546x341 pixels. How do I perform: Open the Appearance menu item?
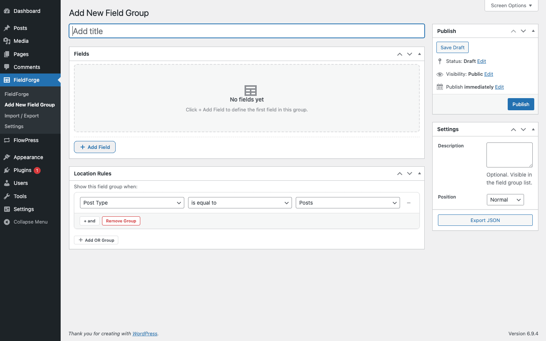pos(30,157)
